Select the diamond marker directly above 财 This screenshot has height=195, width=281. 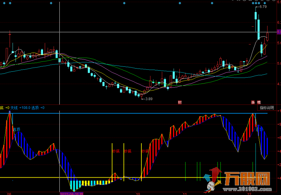[180, 3]
